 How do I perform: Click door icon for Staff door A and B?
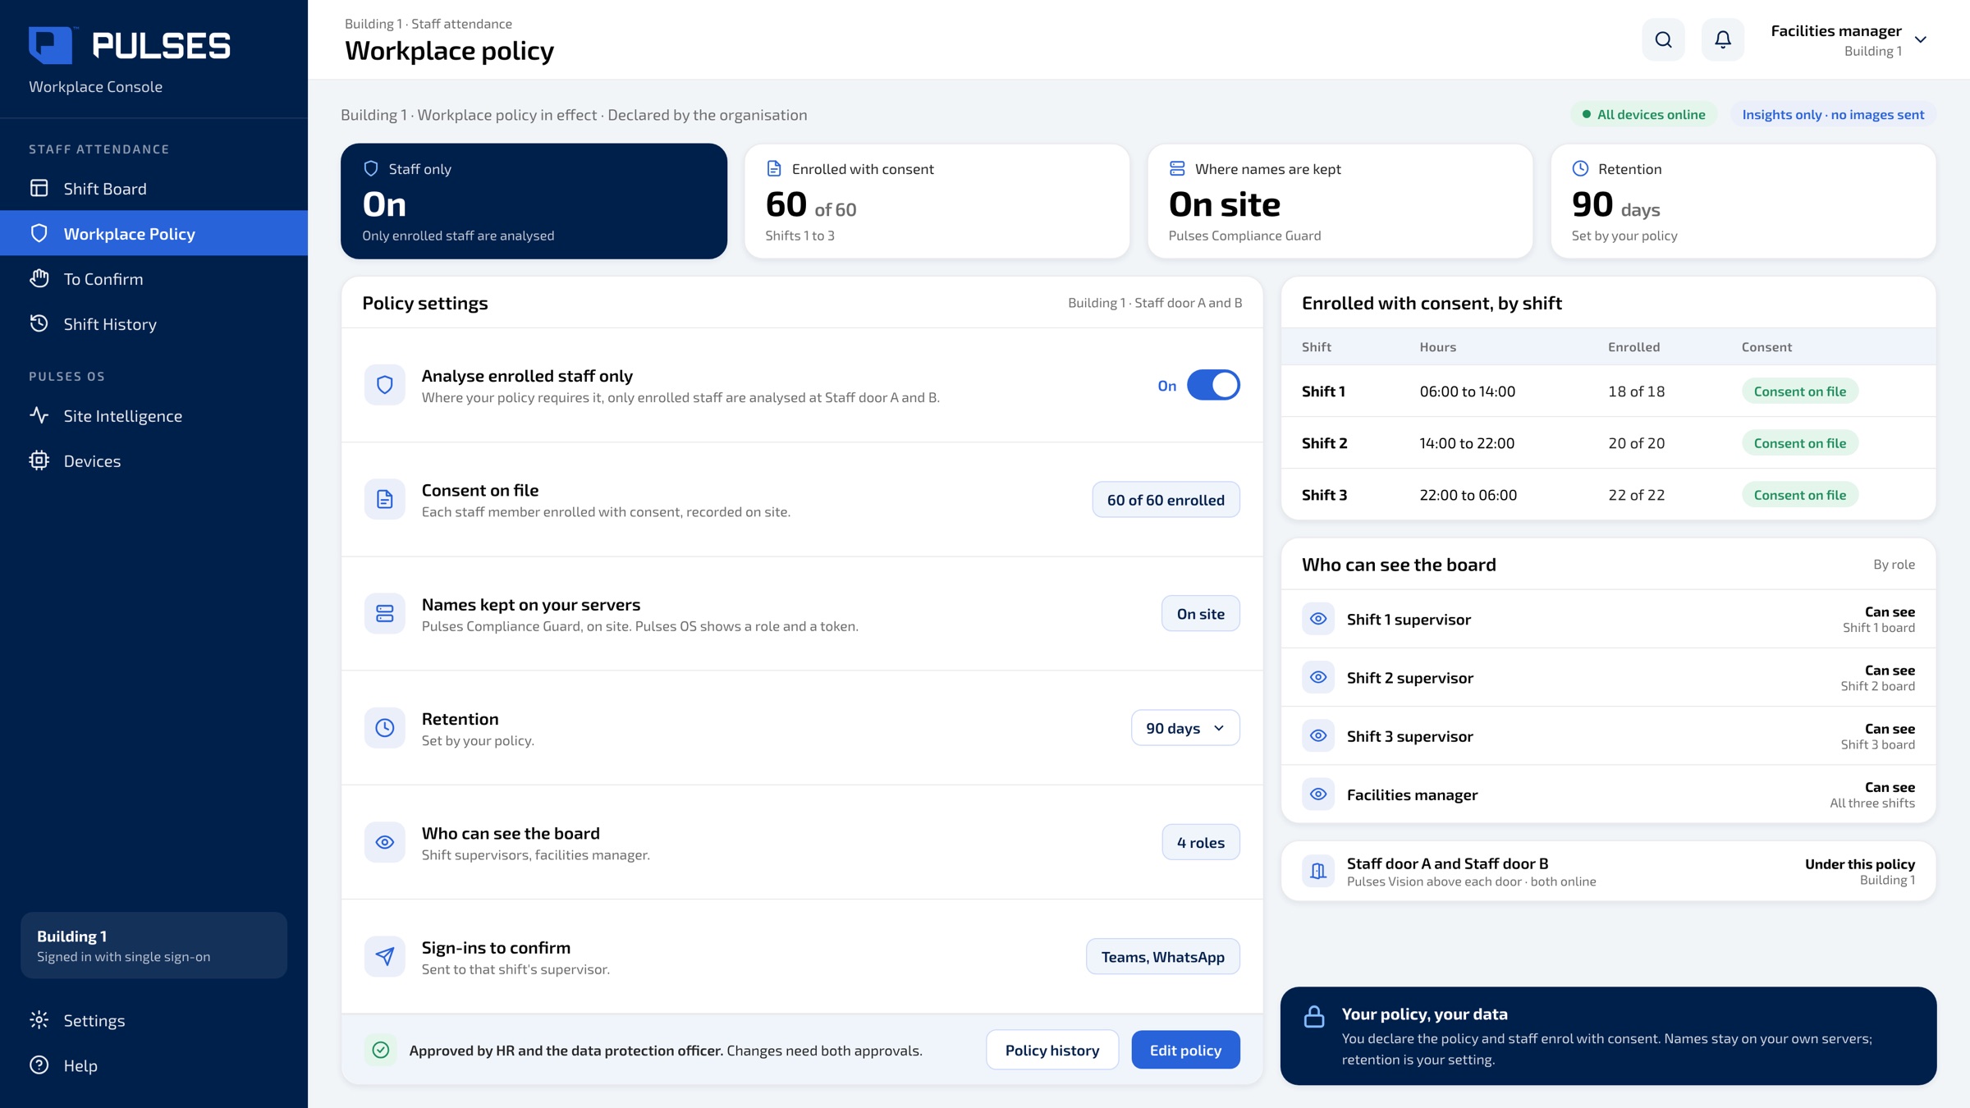[x=1318, y=871]
